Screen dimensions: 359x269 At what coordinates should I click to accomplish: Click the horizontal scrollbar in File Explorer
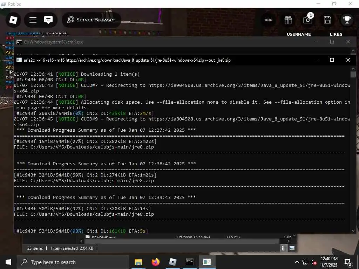[x=182, y=241]
